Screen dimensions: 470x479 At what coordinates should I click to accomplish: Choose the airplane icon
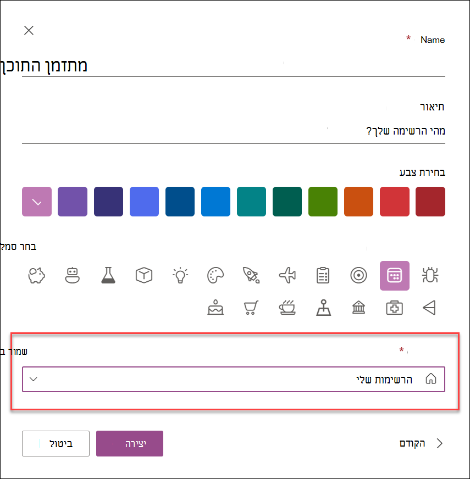(287, 276)
